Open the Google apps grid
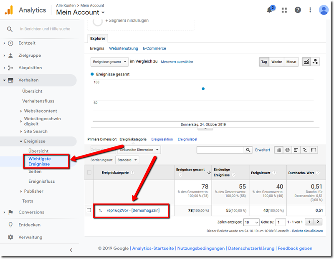 [284, 10]
